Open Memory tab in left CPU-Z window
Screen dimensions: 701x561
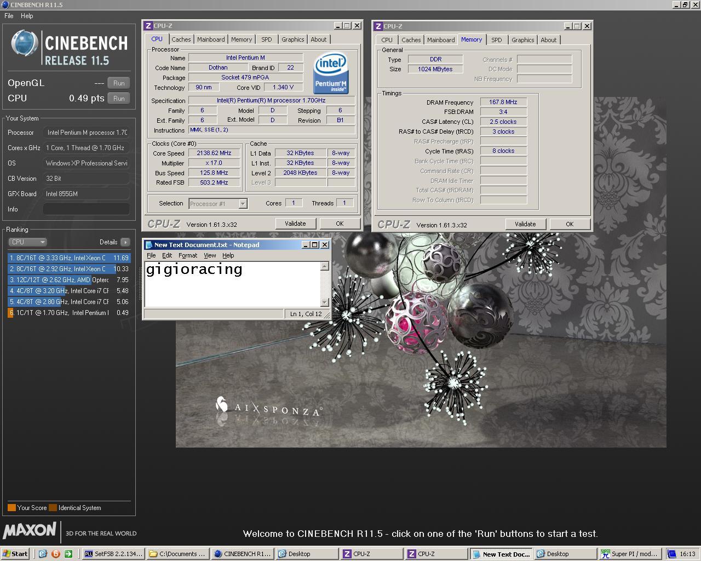(x=242, y=39)
